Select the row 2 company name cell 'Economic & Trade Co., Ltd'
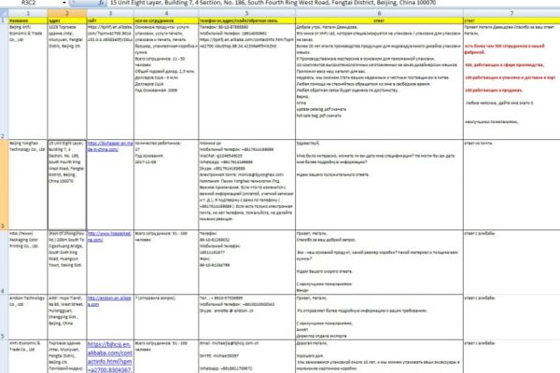The height and width of the screenshot is (373, 560). coord(28,82)
